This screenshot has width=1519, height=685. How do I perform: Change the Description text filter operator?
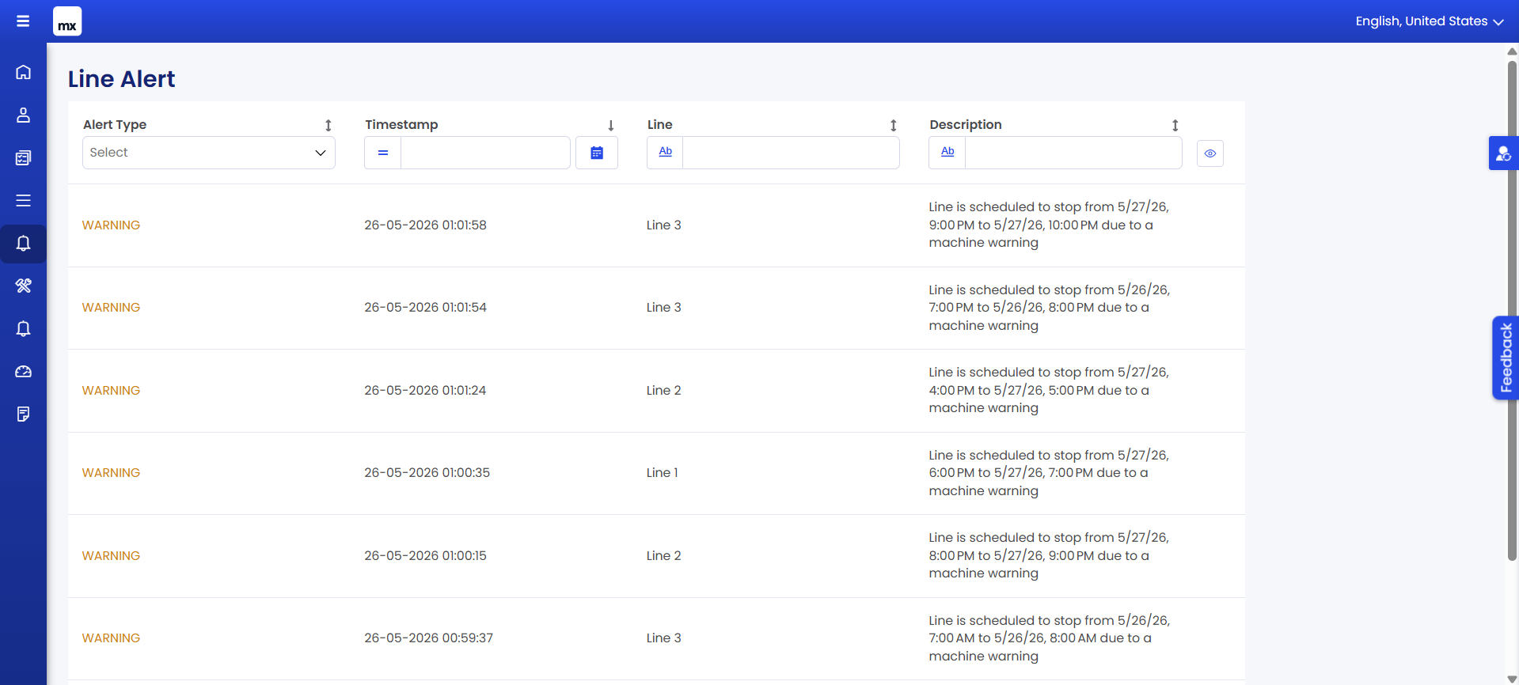click(947, 153)
